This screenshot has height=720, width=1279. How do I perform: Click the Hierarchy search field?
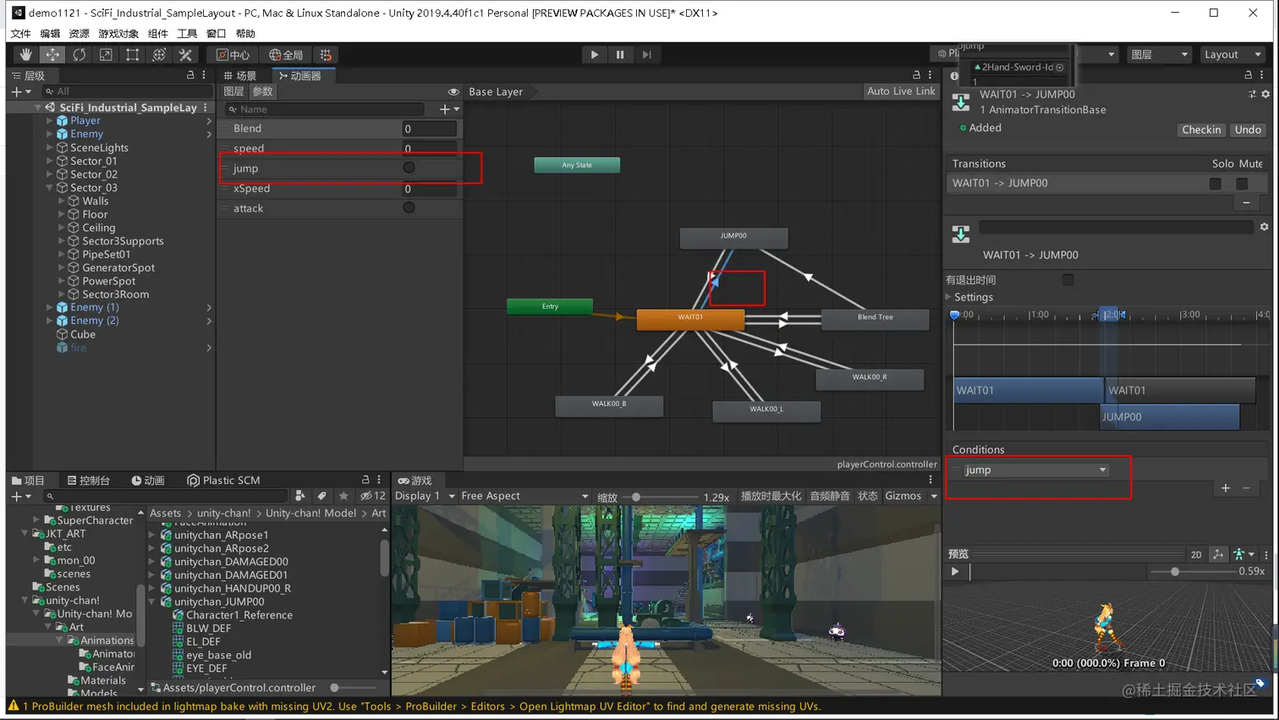128,91
